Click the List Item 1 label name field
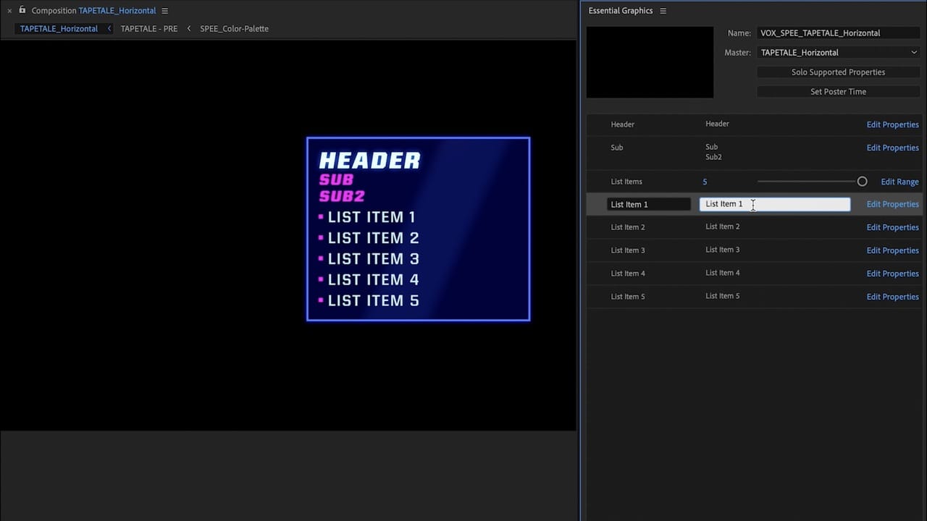The width and height of the screenshot is (927, 521). 648,205
